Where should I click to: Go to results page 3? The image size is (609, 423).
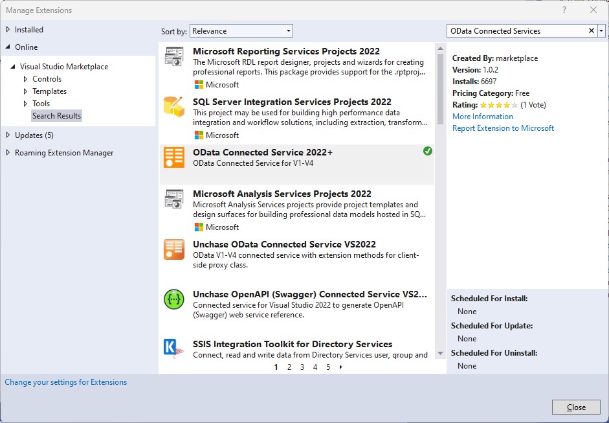pos(302,367)
